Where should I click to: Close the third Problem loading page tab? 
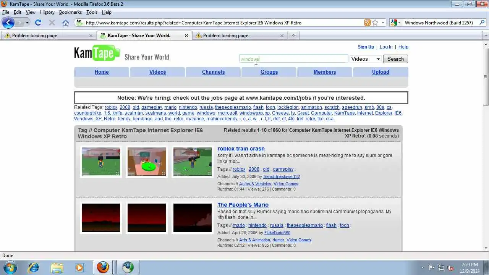coord(282,36)
